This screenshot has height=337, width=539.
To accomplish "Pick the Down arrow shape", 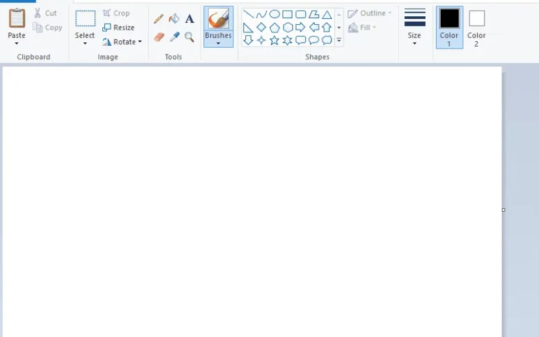I will click(x=248, y=40).
